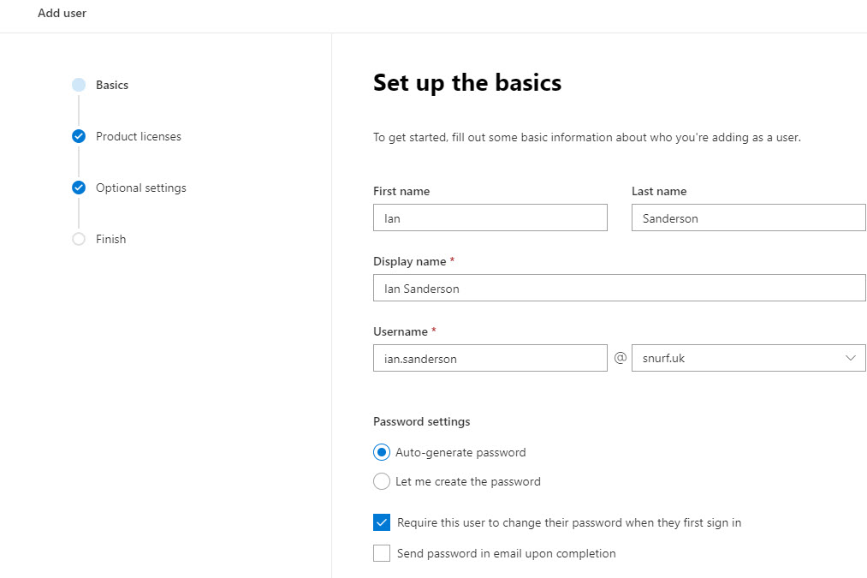The height and width of the screenshot is (578, 867).
Task: Navigate to the Finish step
Action: point(111,239)
